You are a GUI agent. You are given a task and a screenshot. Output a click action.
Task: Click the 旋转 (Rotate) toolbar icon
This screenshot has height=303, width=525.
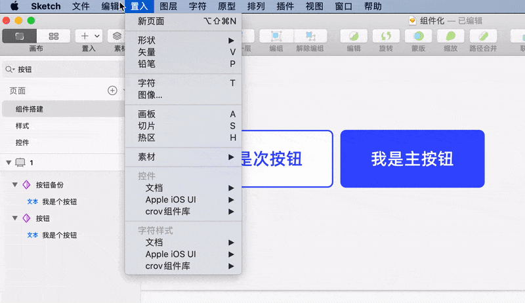pyautogui.click(x=387, y=36)
